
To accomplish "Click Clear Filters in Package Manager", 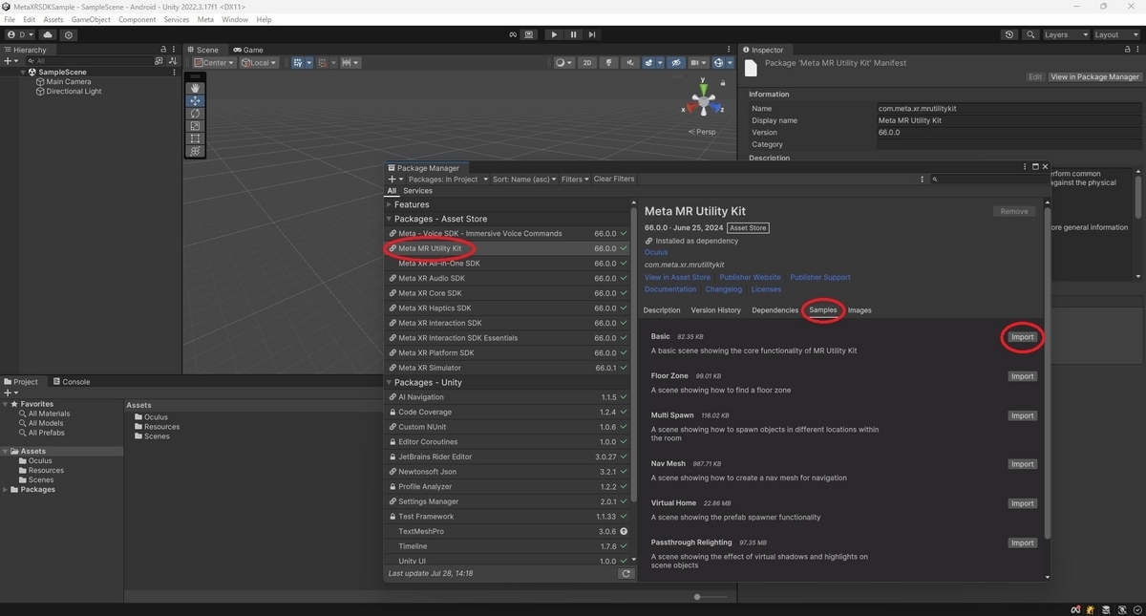I will point(614,180).
